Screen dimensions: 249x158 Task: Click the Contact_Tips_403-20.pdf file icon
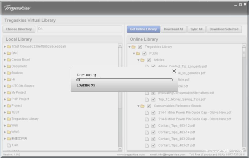click(147, 139)
